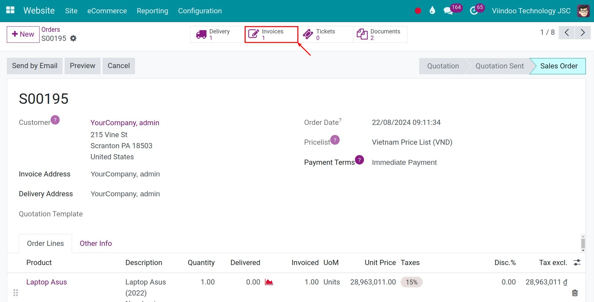Open the Website app menu

tap(39, 11)
